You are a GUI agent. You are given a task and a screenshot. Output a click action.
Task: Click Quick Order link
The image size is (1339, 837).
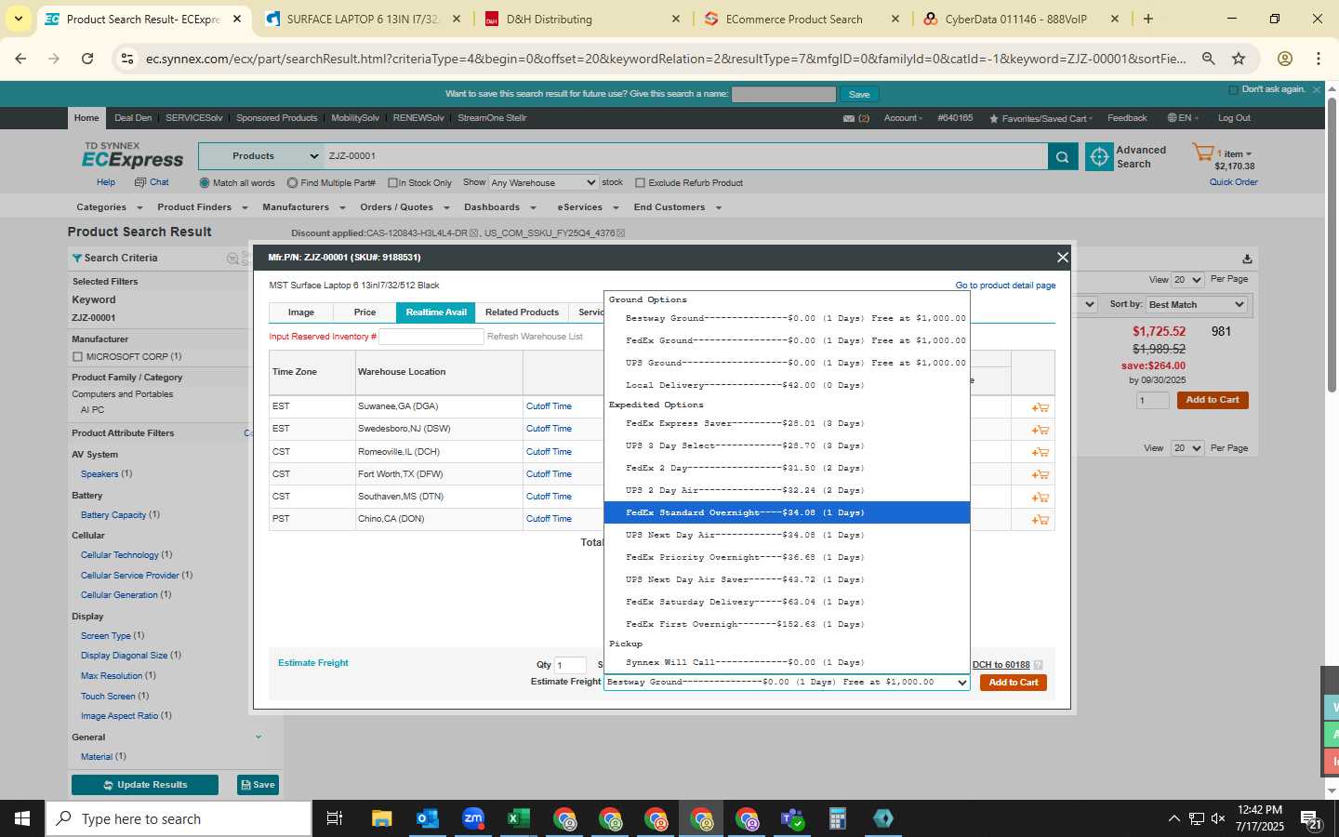(x=1233, y=182)
